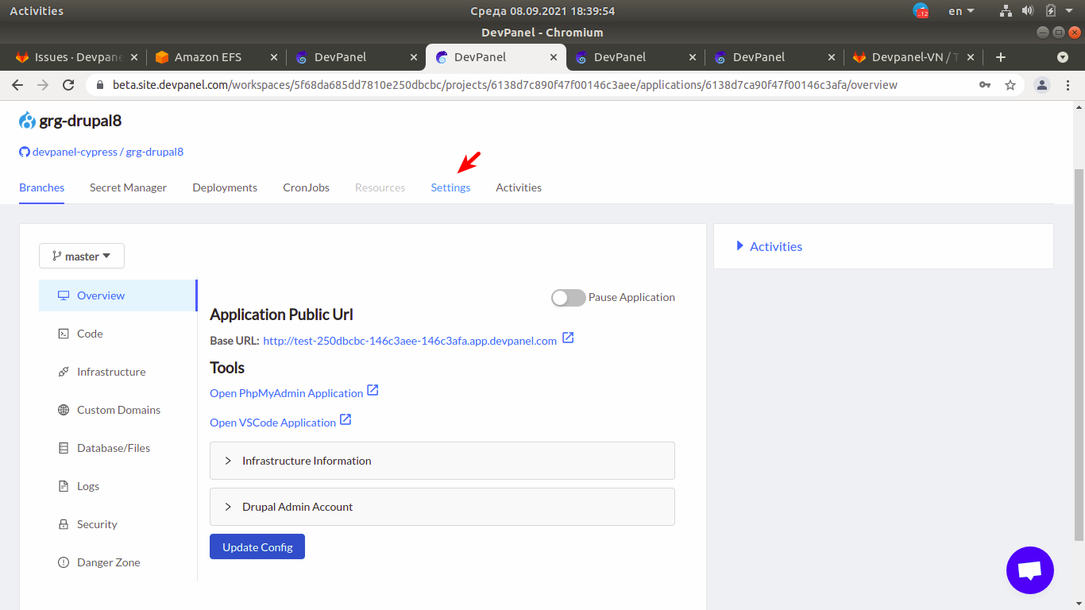Select the Custom Domains globe icon
1085x610 pixels.
click(64, 409)
